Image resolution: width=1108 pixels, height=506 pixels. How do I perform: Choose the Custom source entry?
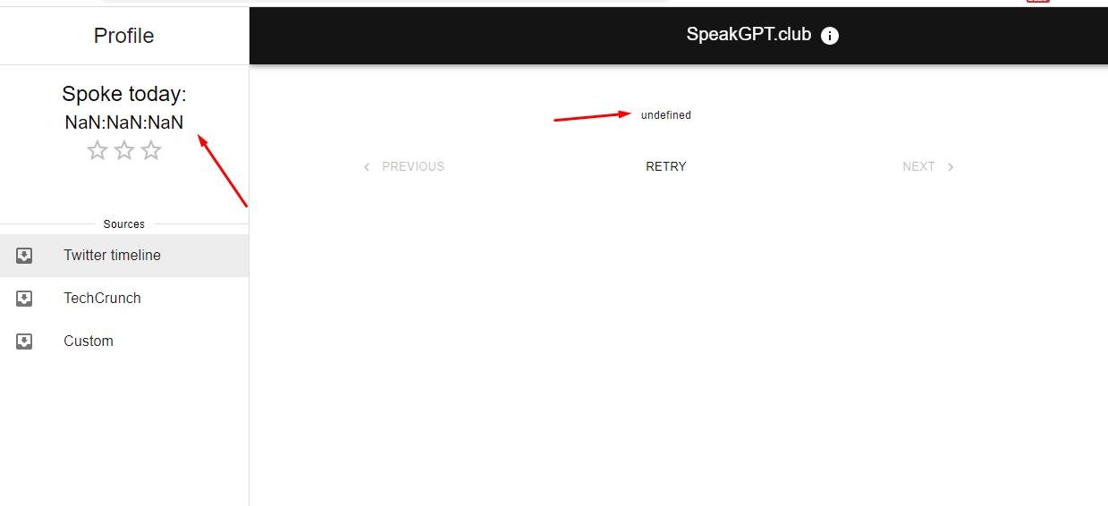[x=124, y=342]
